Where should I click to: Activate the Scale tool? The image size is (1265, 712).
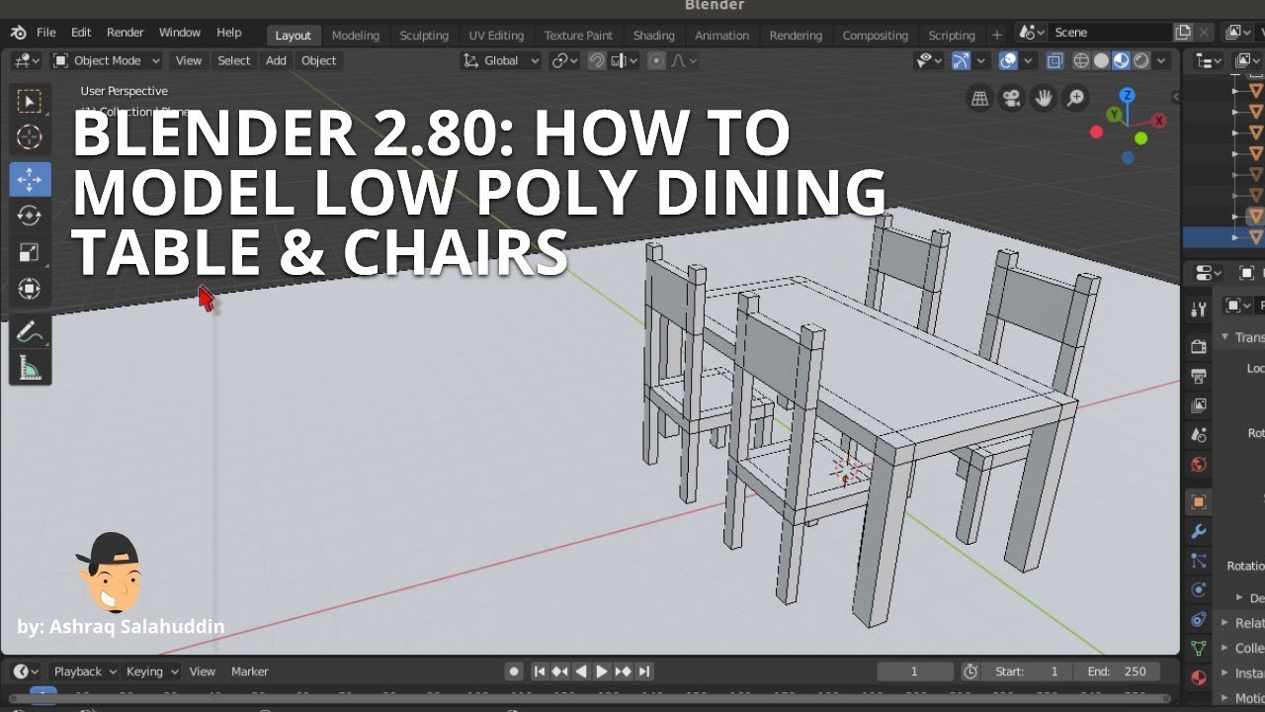(30, 252)
